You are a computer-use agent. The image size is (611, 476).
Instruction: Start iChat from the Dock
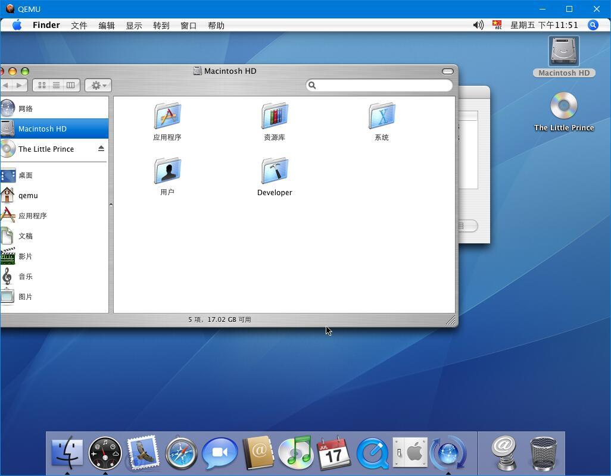[220, 453]
